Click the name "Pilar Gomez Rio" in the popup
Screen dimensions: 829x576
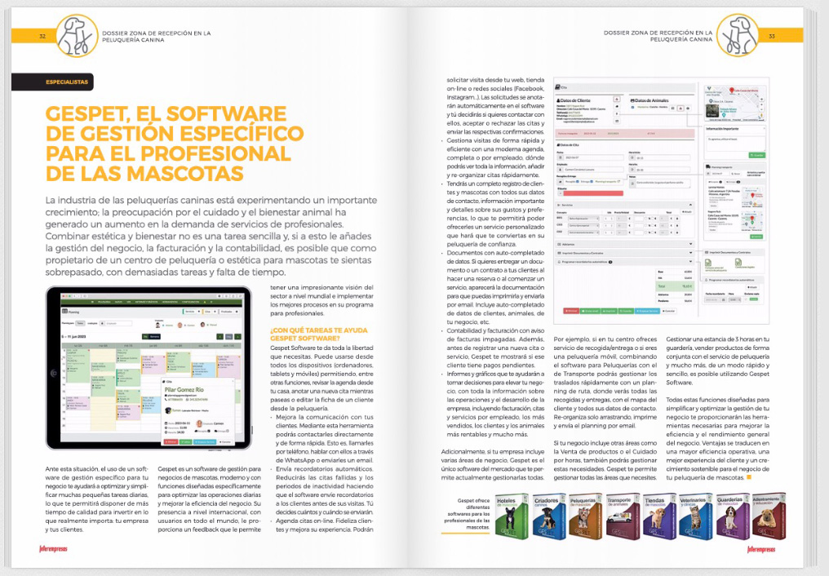point(184,390)
